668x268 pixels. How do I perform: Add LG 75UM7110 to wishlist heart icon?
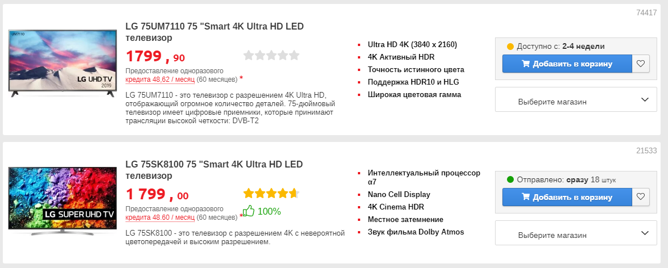pos(641,64)
